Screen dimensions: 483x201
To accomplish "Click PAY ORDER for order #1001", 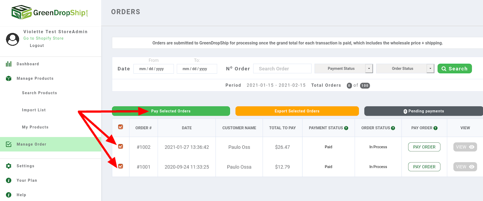I will [x=424, y=167].
